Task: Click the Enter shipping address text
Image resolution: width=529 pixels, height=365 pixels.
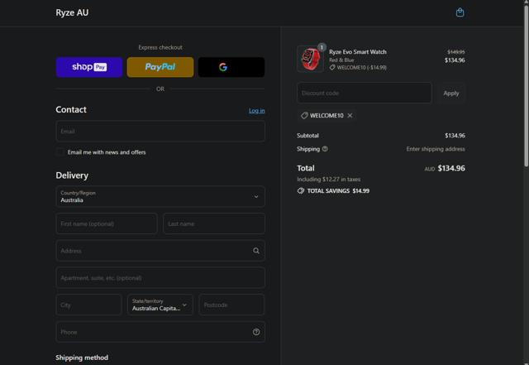Action: click(436, 149)
